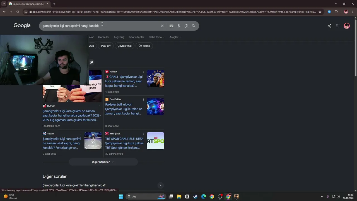Open CapCut from the taskbar
Viewport: 357px width, 201px height.
coord(187,197)
